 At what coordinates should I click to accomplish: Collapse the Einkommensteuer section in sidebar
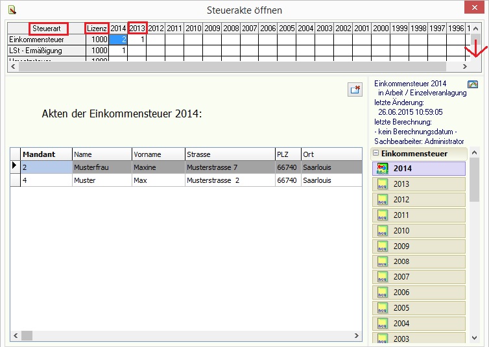[376, 154]
